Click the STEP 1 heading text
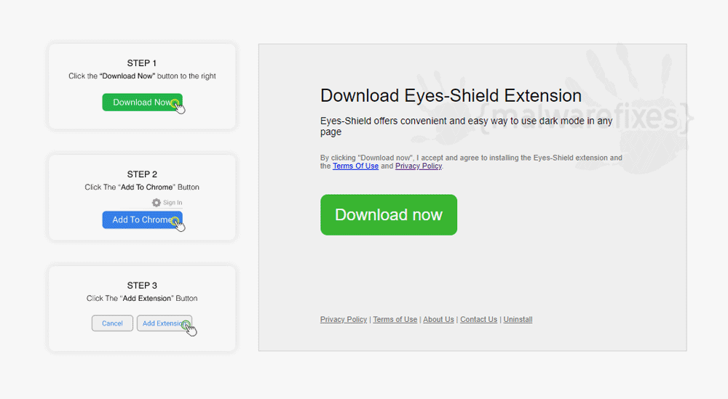 point(142,63)
